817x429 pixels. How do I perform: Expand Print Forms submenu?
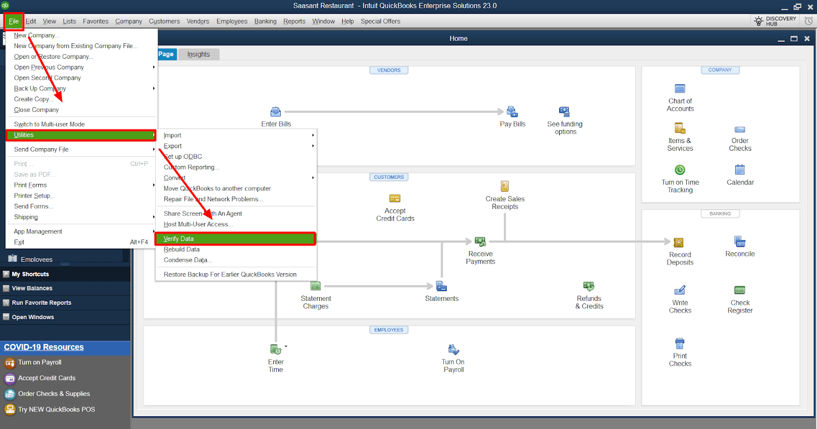coord(154,185)
